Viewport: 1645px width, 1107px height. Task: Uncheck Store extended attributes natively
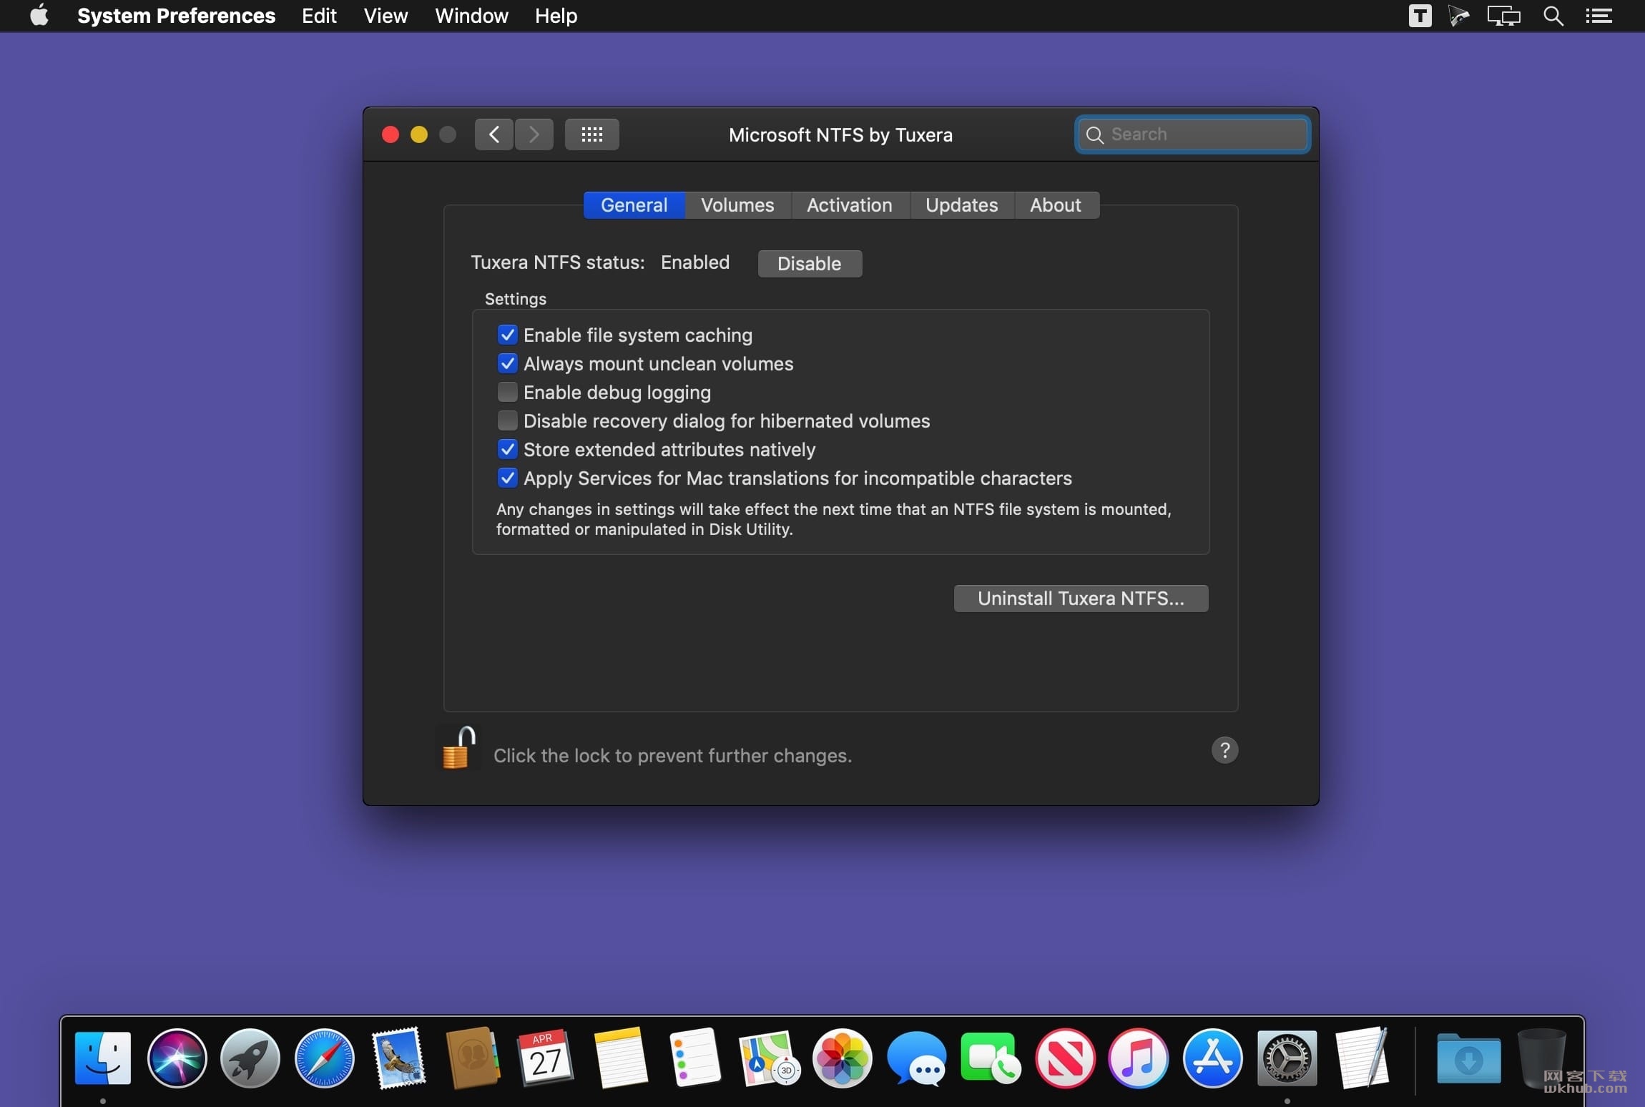pyautogui.click(x=507, y=449)
